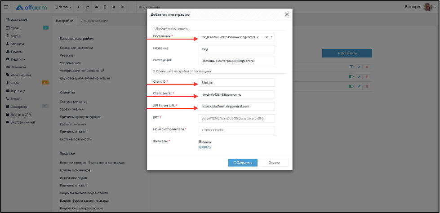Viewport: 440px width, 213px height.
Task: Click the JWT input field
Action: coord(236,119)
